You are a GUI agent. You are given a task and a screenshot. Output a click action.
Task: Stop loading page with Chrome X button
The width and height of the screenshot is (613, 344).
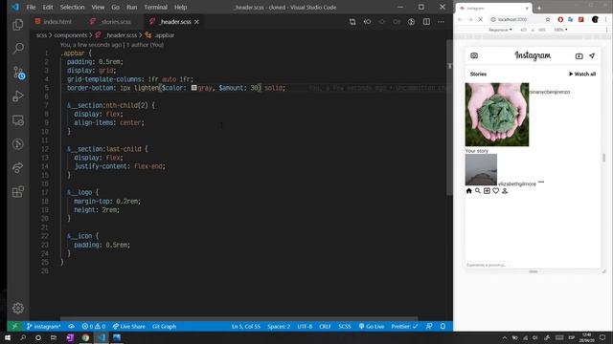pos(481,19)
